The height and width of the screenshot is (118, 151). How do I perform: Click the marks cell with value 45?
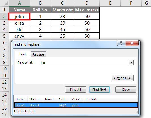click(x=62, y=29)
